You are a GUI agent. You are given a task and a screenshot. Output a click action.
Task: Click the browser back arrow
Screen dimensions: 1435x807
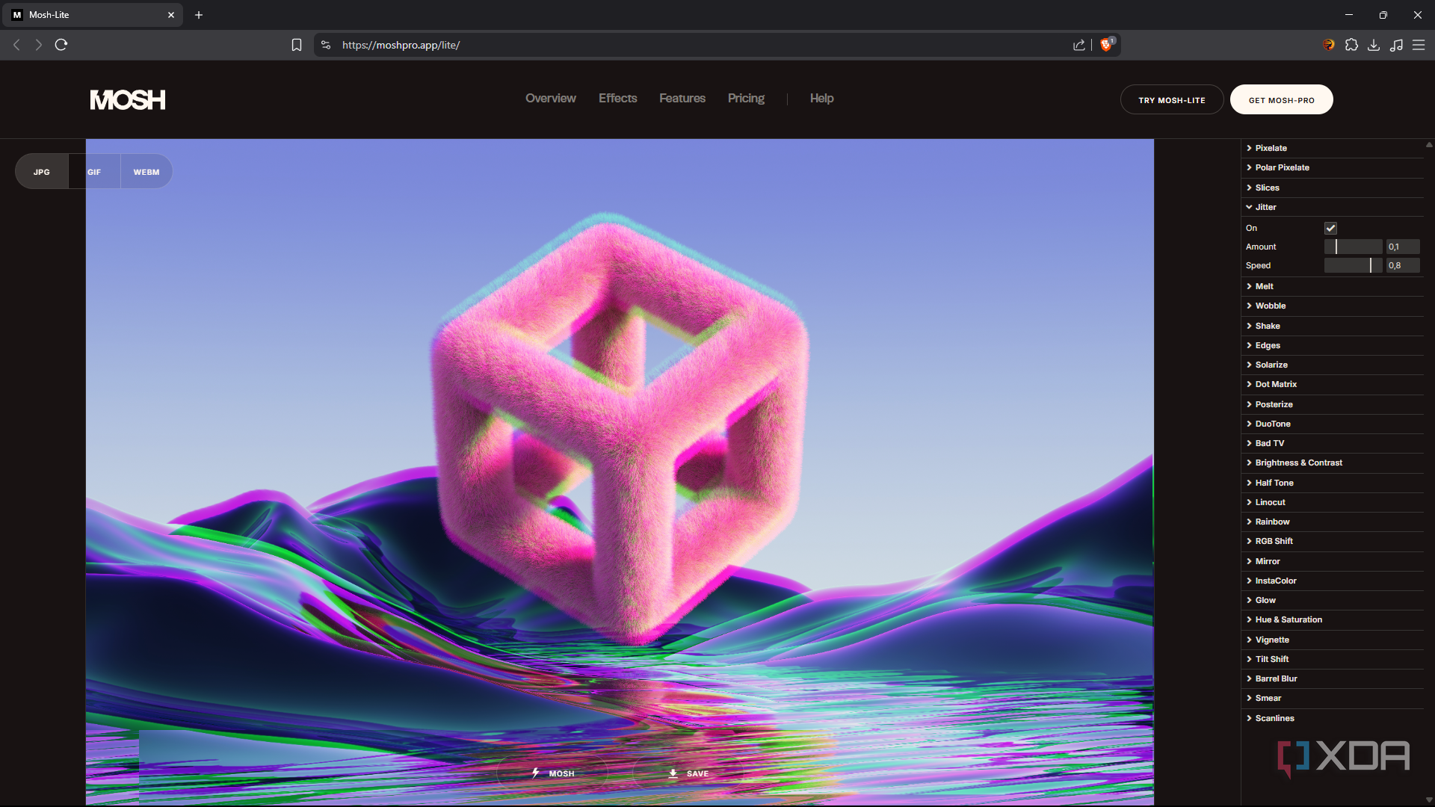(x=16, y=45)
